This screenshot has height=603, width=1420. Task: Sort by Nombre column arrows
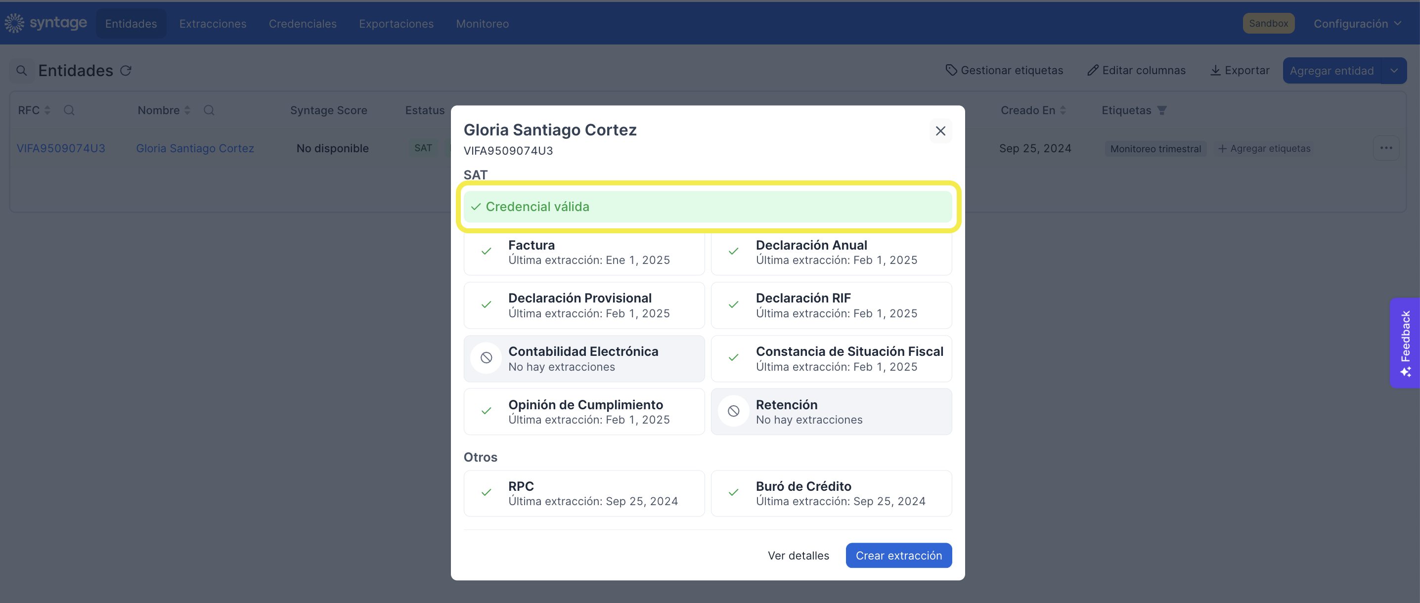187,110
